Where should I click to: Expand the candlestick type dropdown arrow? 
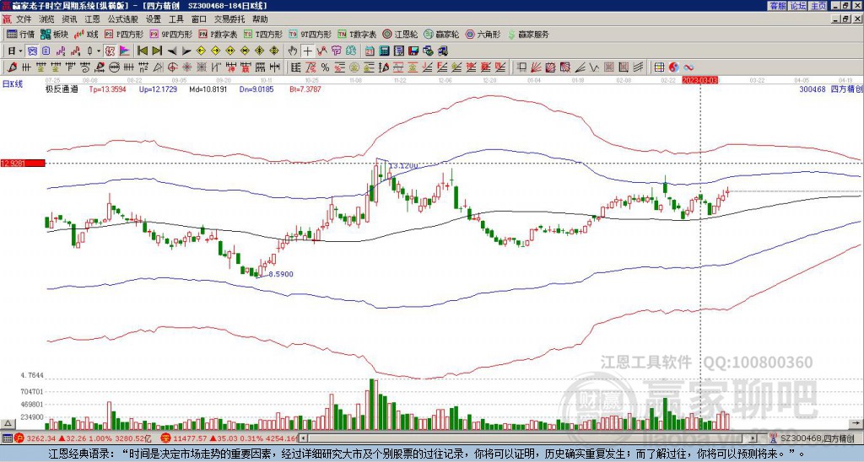click(x=99, y=51)
